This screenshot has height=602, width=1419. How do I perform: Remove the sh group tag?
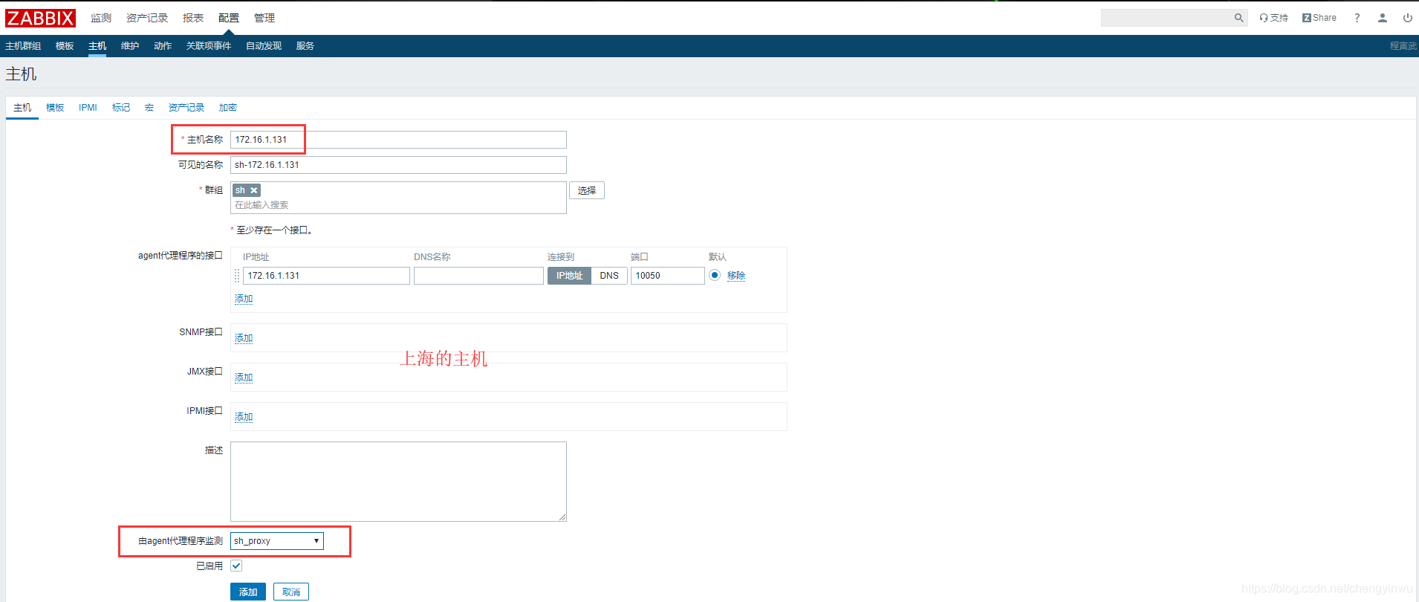[x=253, y=190]
